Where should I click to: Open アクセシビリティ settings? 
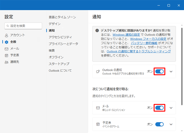[60, 37]
